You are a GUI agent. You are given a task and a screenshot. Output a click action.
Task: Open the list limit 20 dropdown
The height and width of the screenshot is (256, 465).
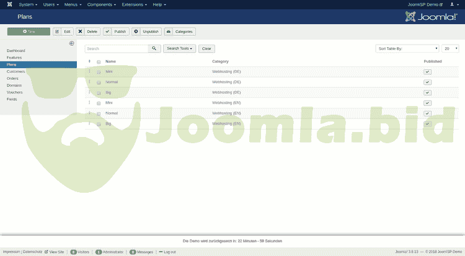click(449, 48)
